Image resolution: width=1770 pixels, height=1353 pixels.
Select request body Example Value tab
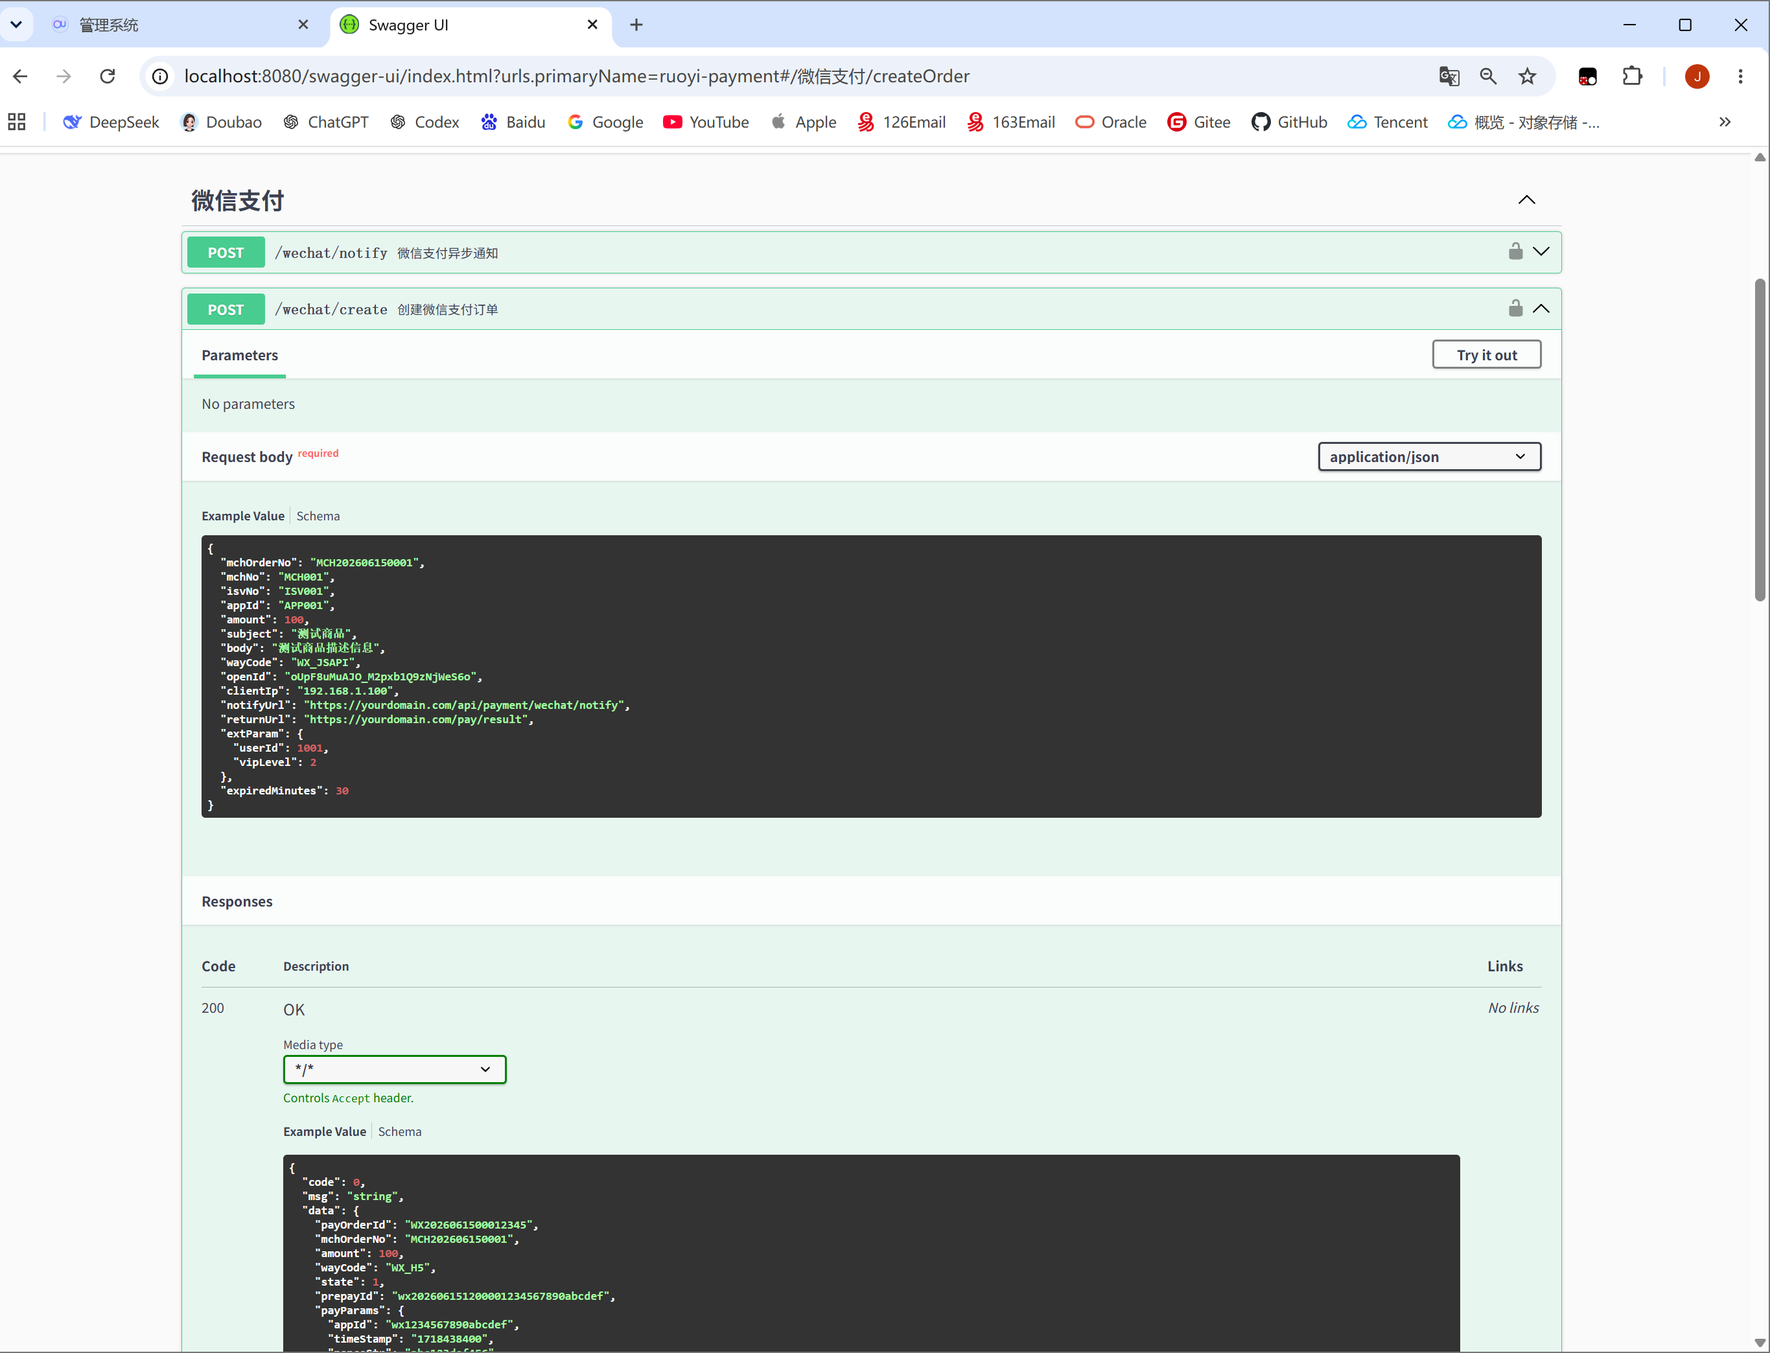coord(243,516)
